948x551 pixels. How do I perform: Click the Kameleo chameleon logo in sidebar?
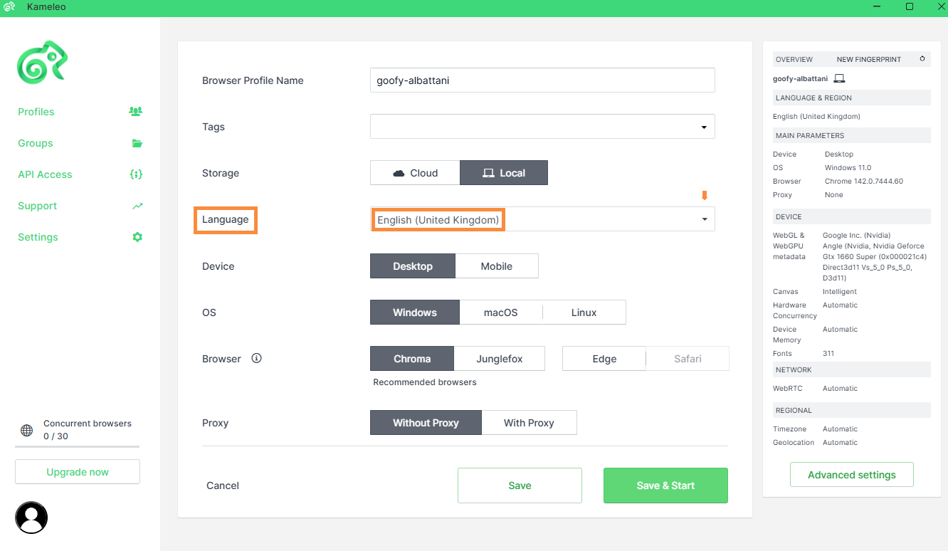coord(43,62)
